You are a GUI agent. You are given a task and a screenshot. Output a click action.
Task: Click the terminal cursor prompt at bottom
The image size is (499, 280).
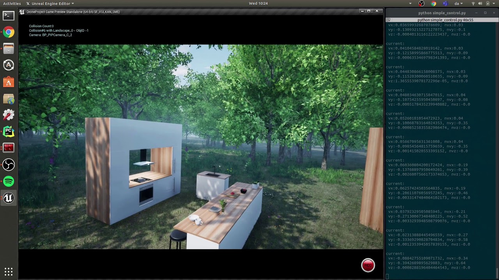[387, 277]
